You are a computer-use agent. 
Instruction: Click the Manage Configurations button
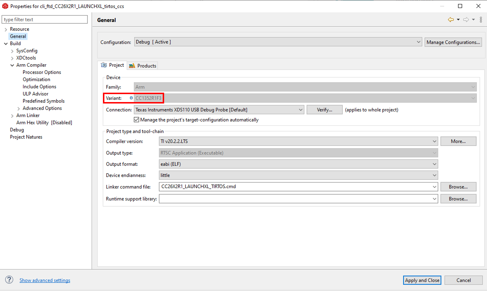point(453,42)
